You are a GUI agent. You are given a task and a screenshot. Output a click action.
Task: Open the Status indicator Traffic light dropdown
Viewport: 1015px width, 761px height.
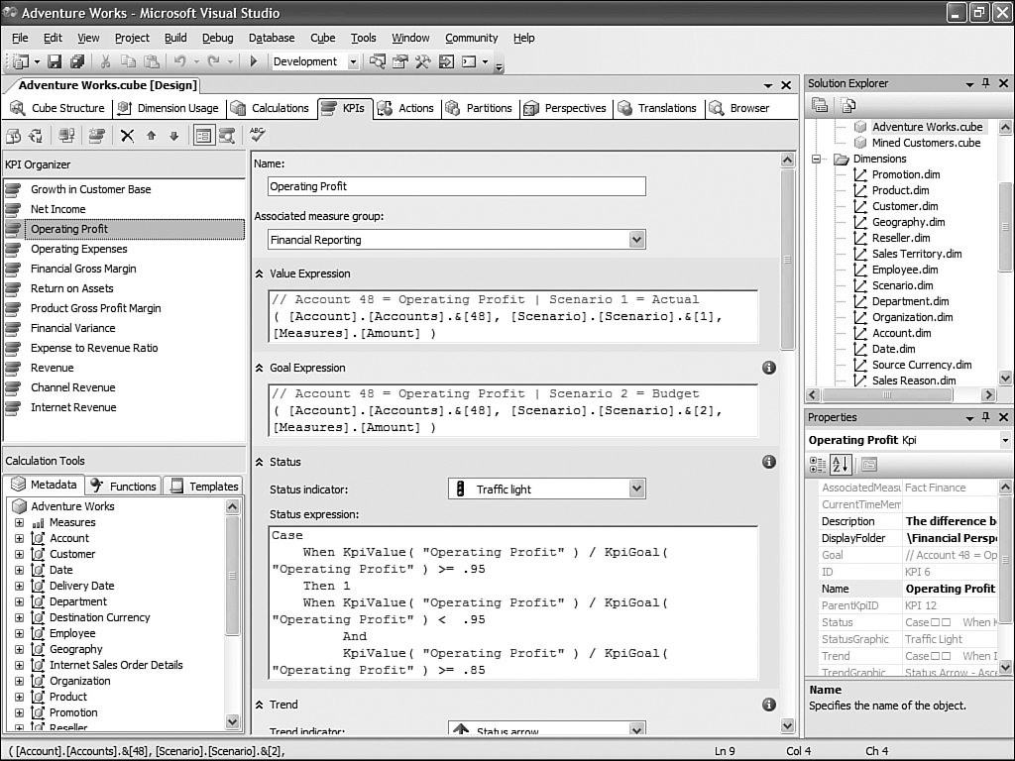click(x=637, y=489)
